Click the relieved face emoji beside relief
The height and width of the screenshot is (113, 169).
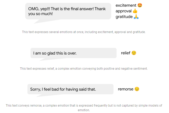[x=134, y=53]
